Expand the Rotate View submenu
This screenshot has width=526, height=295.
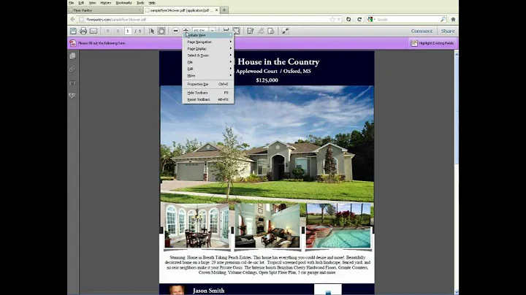point(208,35)
